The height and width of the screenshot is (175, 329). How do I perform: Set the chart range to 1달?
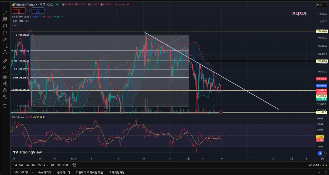27,165
